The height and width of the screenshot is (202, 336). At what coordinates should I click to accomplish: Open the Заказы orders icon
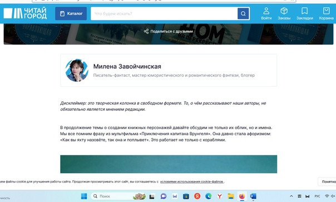[x=284, y=13]
